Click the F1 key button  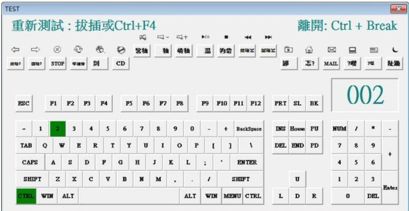pos(53,103)
